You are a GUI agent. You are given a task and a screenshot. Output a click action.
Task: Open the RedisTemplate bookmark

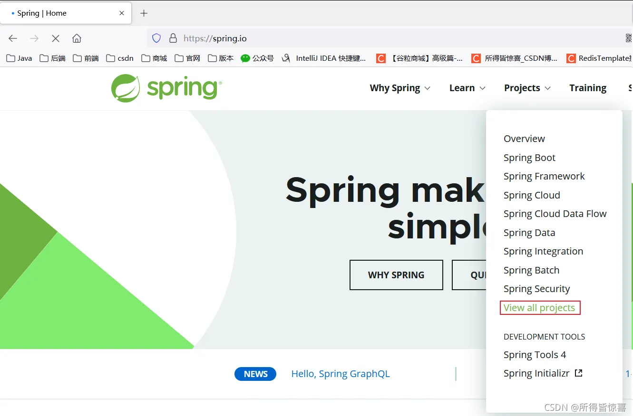click(x=599, y=58)
